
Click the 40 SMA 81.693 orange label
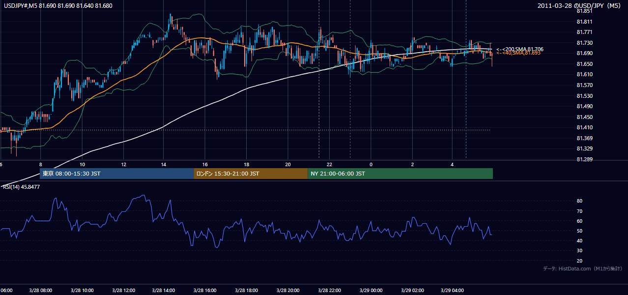(518, 53)
